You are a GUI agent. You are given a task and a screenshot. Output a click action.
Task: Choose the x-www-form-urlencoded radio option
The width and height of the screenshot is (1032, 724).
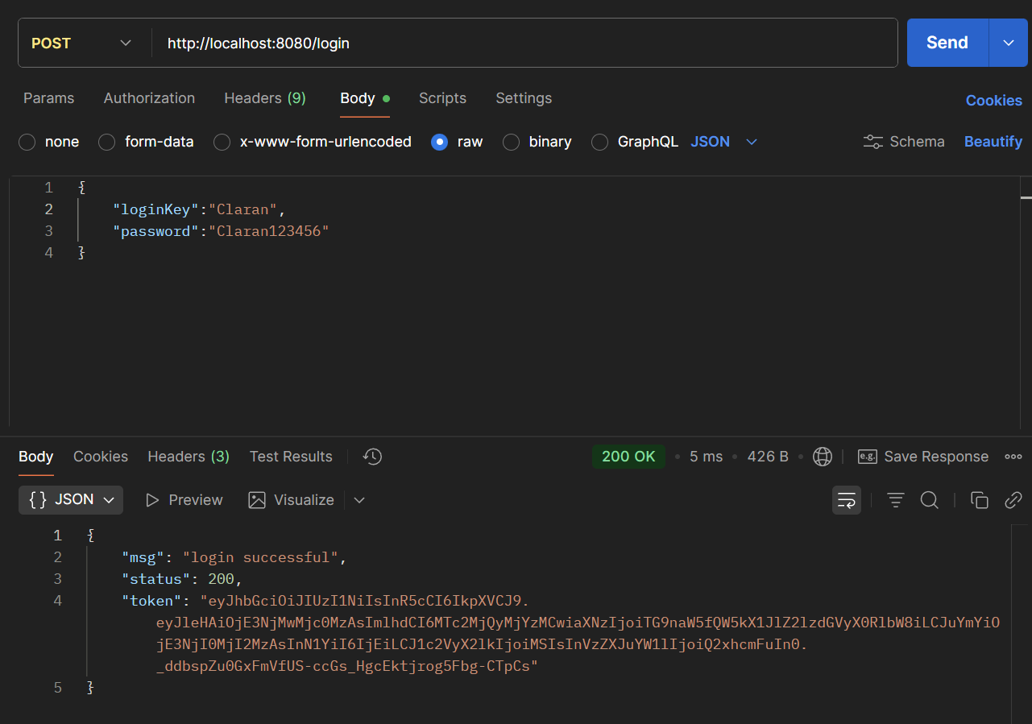pos(222,143)
